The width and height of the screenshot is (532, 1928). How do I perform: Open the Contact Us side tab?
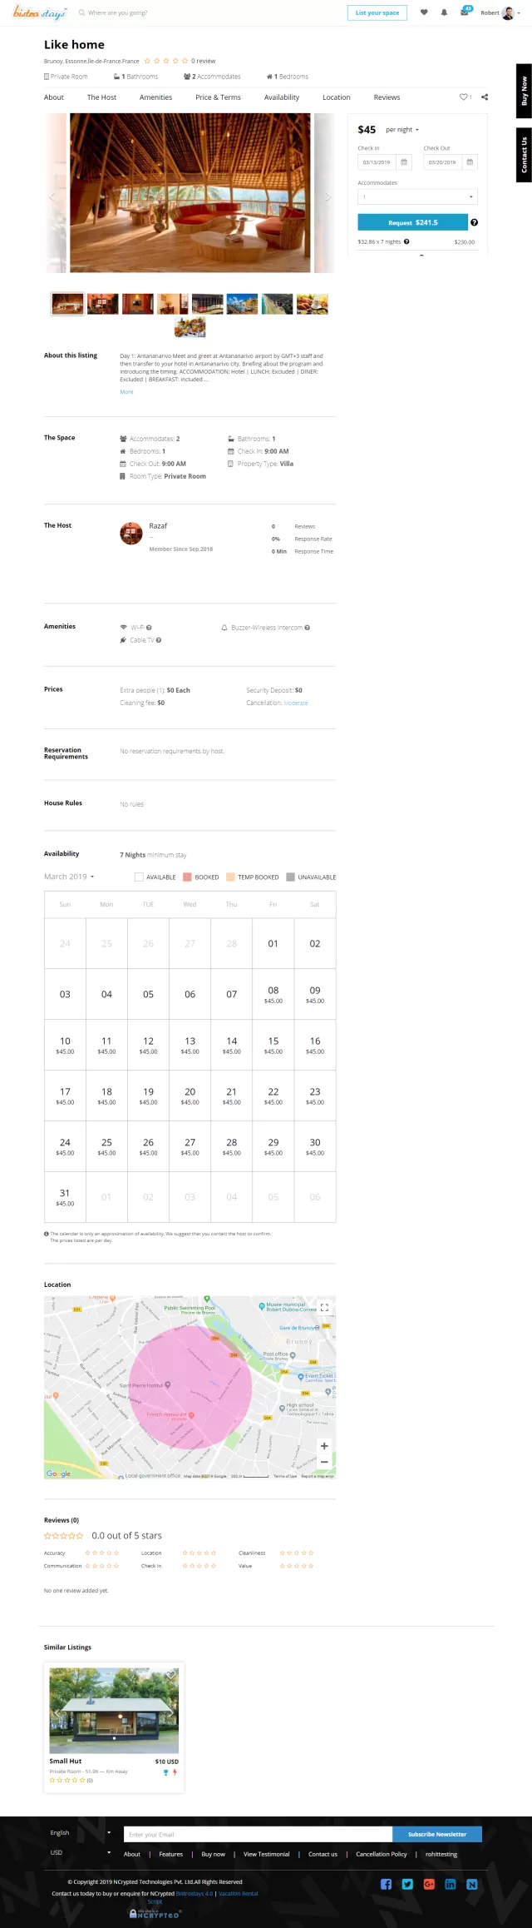[524, 155]
